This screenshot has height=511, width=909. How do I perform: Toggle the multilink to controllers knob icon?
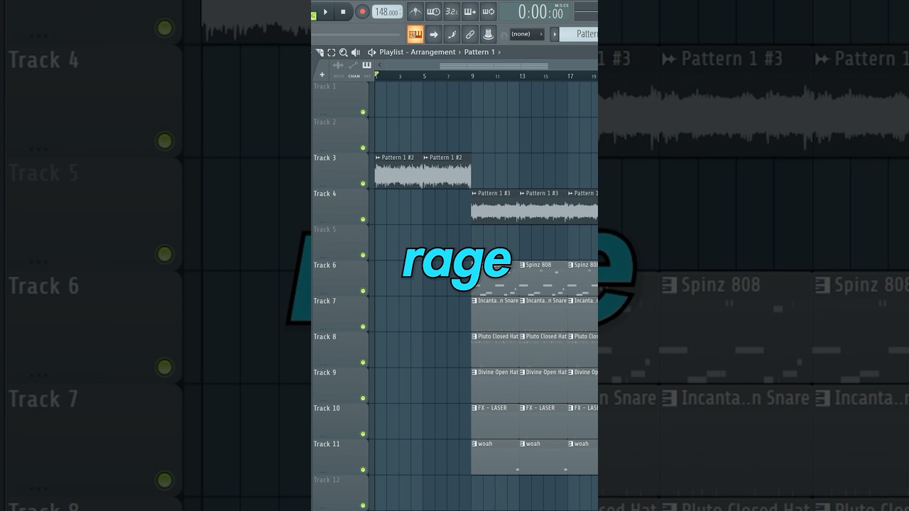click(x=488, y=34)
